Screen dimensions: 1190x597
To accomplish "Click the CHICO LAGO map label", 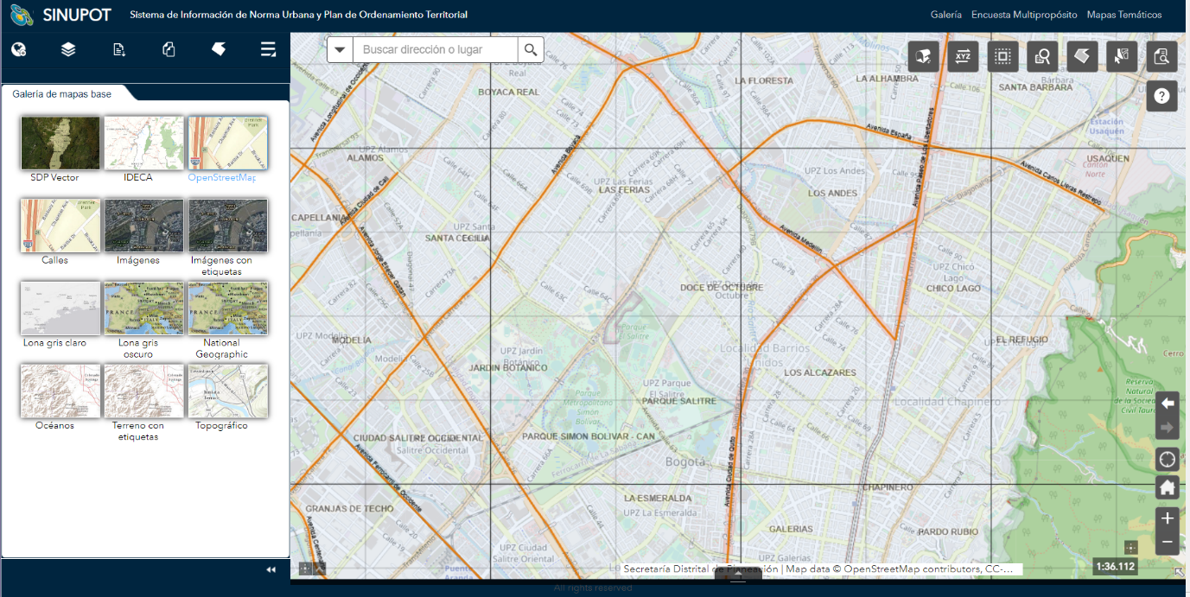I will point(953,289).
